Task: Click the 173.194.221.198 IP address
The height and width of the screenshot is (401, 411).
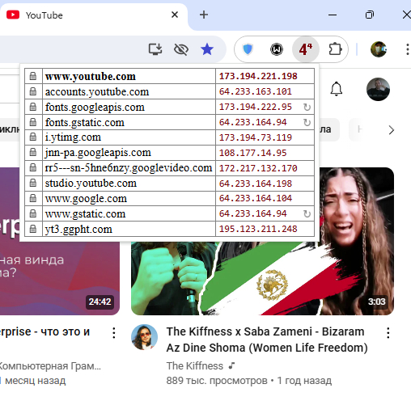Action: tap(258, 76)
